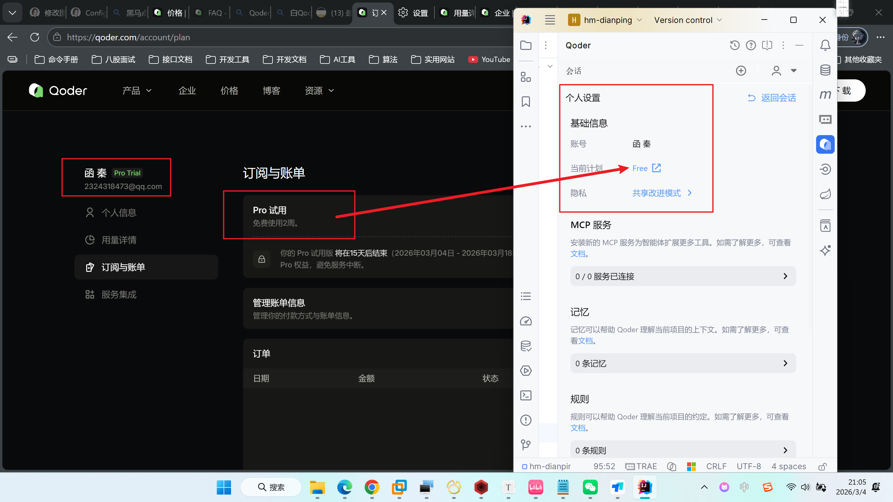
Task: Open the Problems tool window icon
Action: (526, 420)
